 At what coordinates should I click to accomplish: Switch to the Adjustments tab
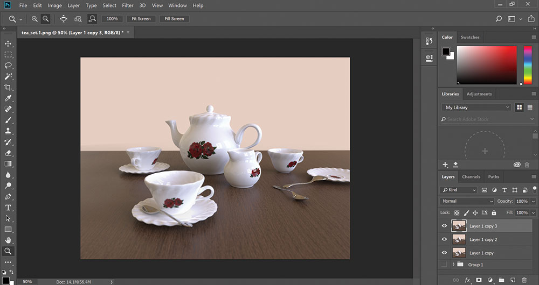[x=479, y=94]
